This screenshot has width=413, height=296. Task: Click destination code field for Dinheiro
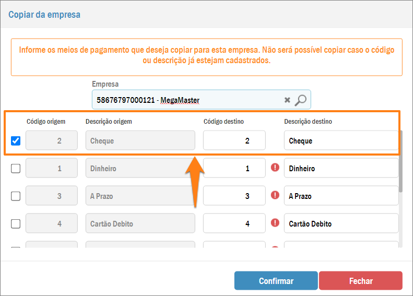coord(234,168)
